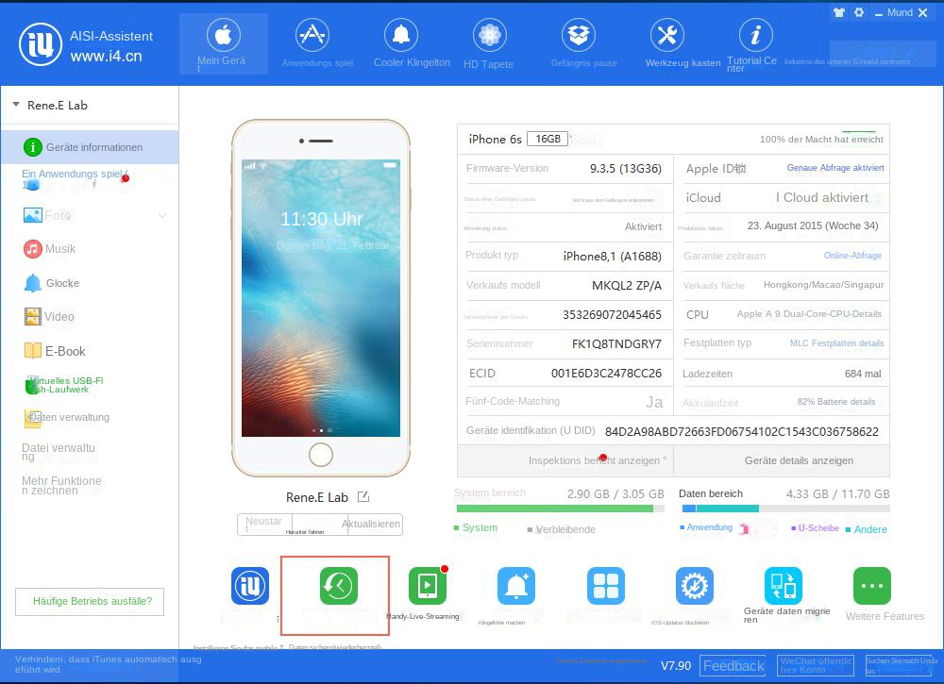944x684 pixels.
Task: Open E-Book in the sidebar
Action: [x=55, y=351]
